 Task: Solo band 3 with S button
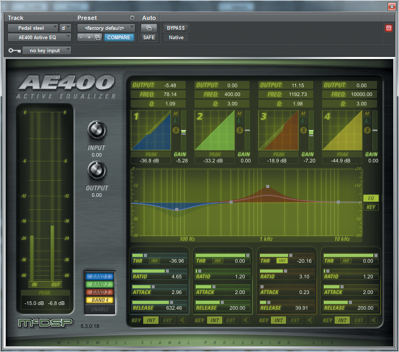(x=303, y=131)
